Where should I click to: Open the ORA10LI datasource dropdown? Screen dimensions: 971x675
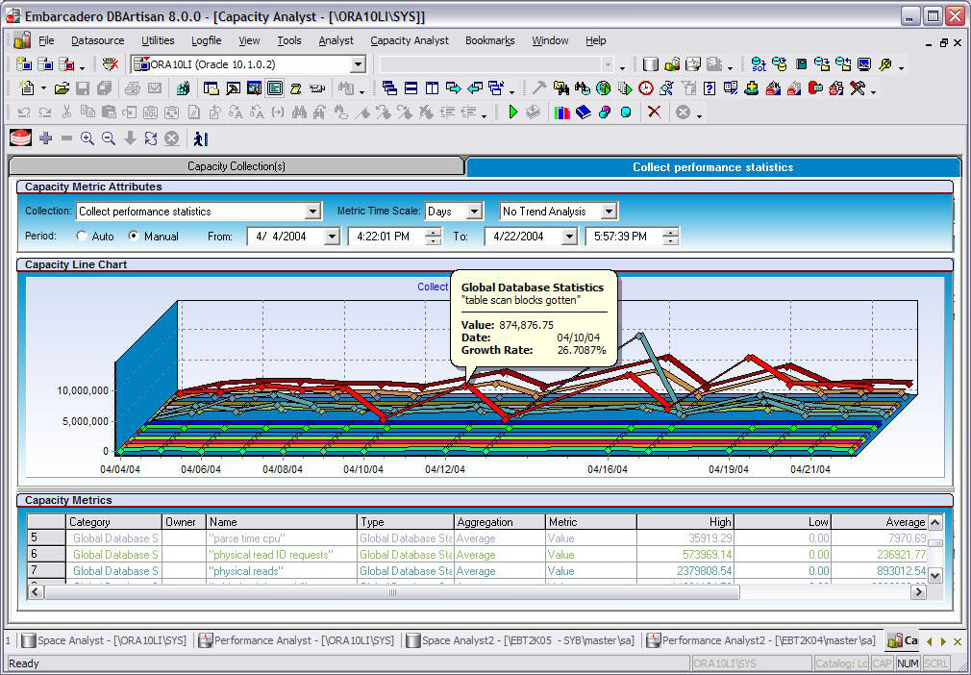pyautogui.click(x=358, y=64)
